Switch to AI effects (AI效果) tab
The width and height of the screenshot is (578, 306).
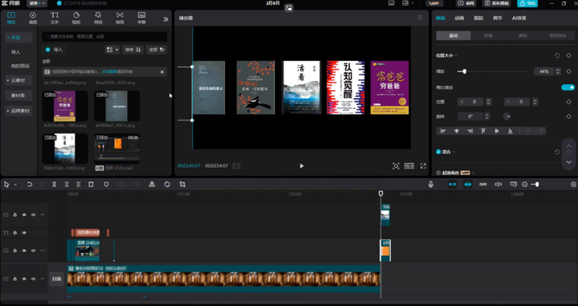point(519,18)
